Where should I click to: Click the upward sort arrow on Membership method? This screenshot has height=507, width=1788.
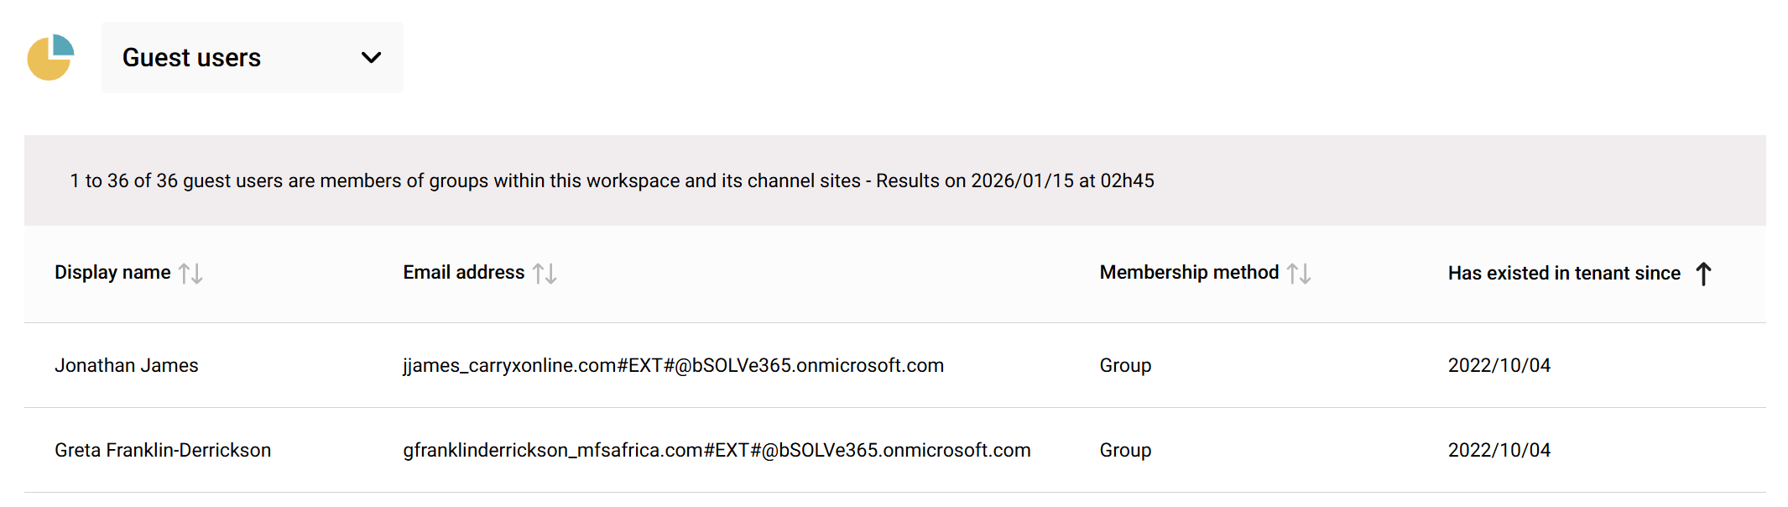pos(1292,272)
